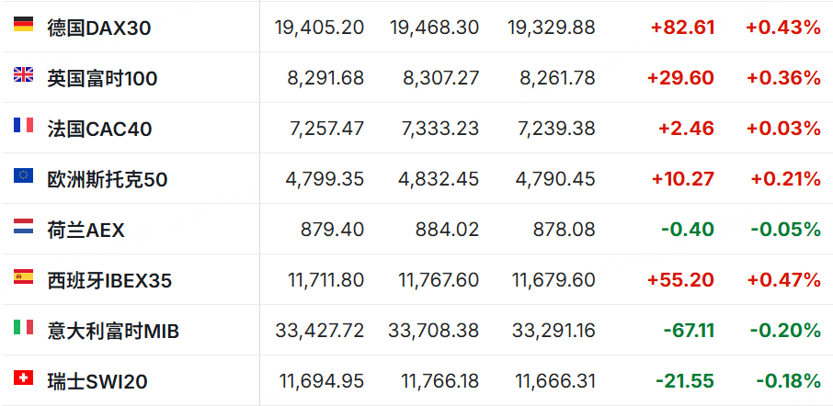Click the Spanish flag icon
The width and height of the screenshot is (833, 406).
pos(23,276)
